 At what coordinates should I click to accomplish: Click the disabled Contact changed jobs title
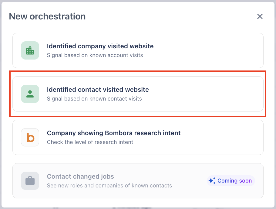click(x=80, y=176)
